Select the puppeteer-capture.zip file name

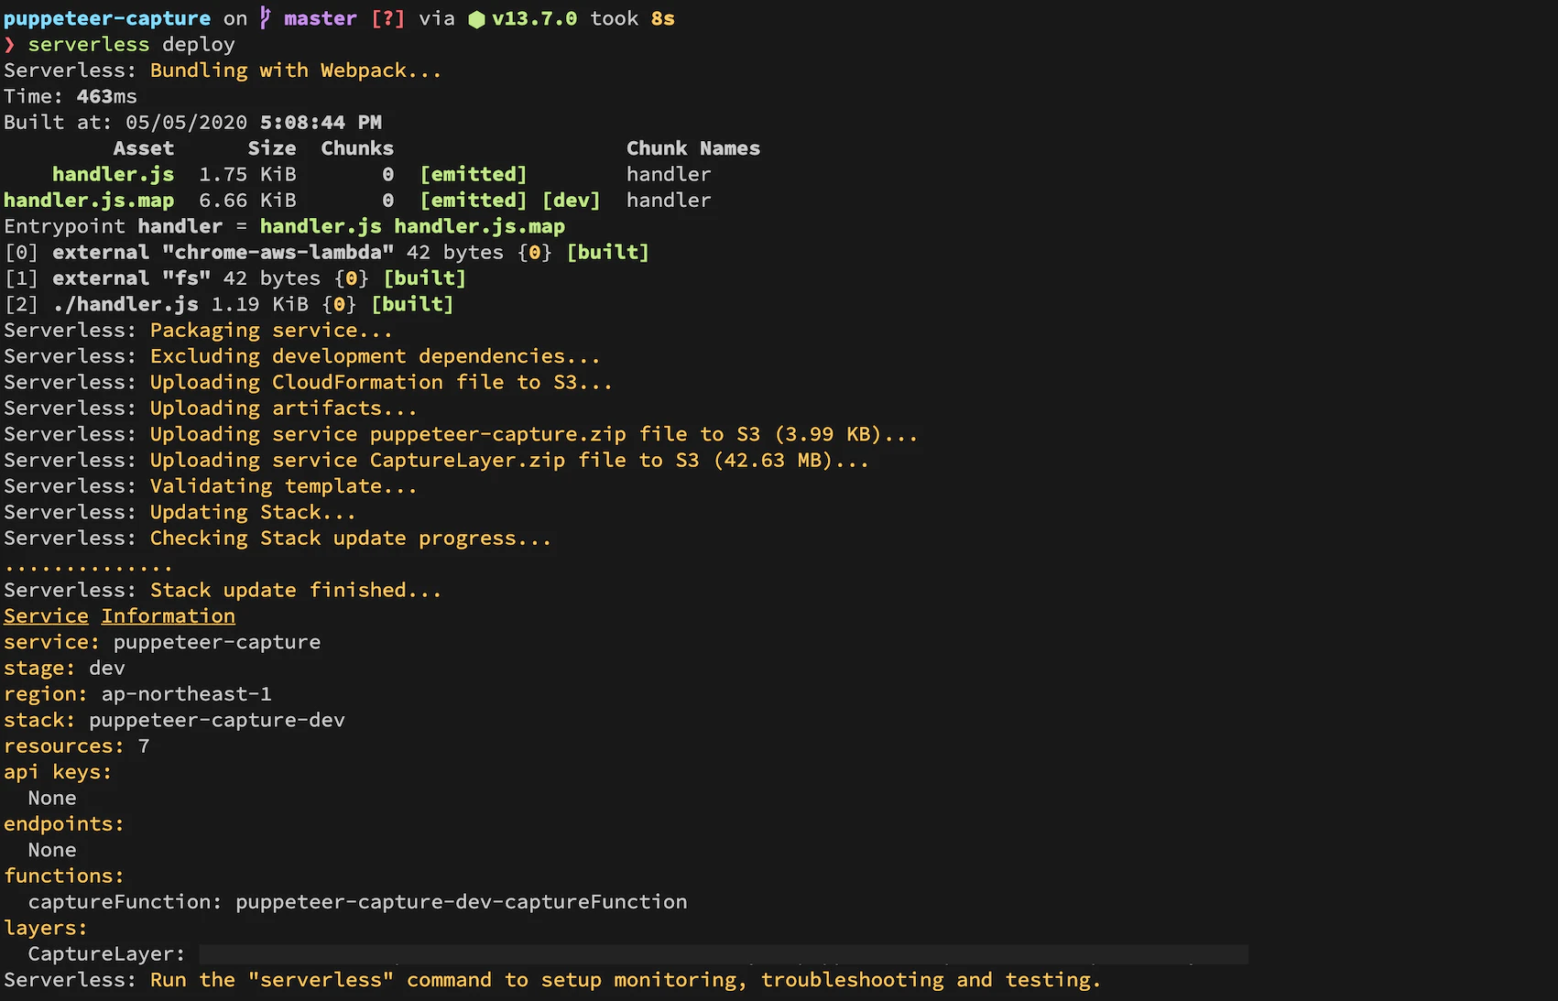(498, 434)
